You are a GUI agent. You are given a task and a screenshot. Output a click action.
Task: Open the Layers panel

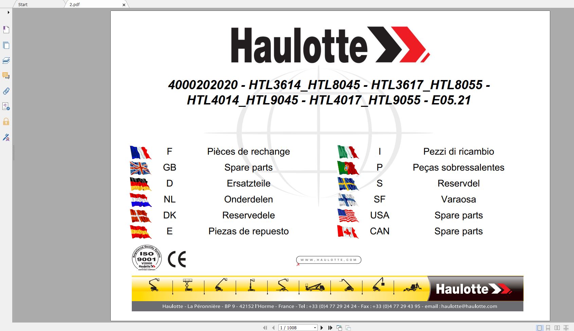tap(6, 61)
